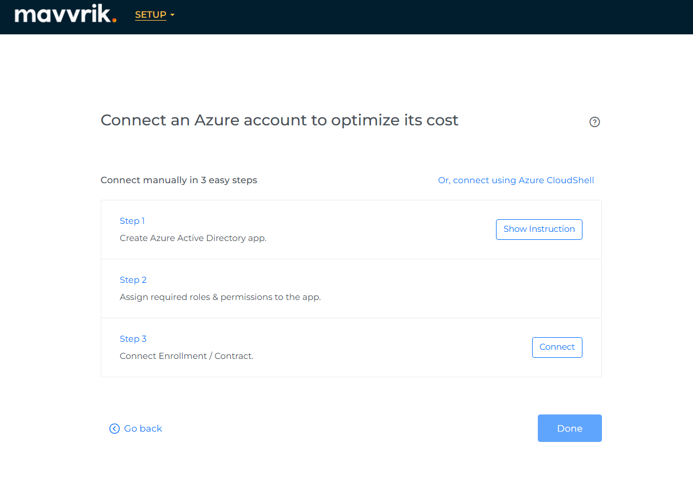Image resolution: width=693 pixels, height=482 pixels.
Task: Click the Connect button in Step 3
Action: [x=557, y=347]
